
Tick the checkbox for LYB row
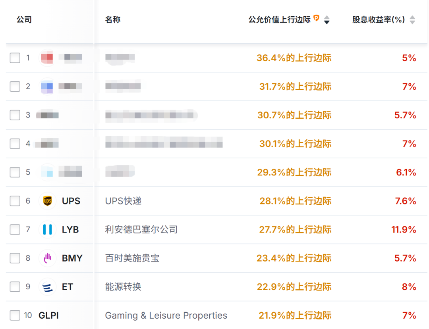15,230
